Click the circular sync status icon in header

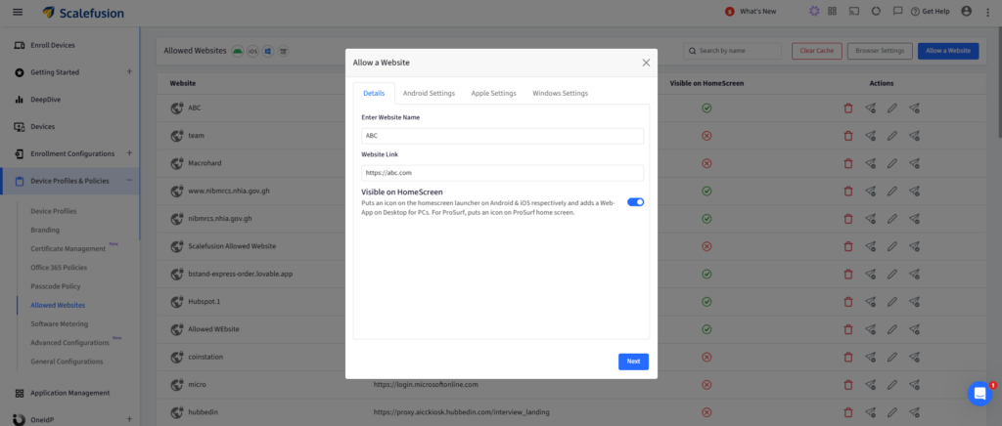click(876, 11)
